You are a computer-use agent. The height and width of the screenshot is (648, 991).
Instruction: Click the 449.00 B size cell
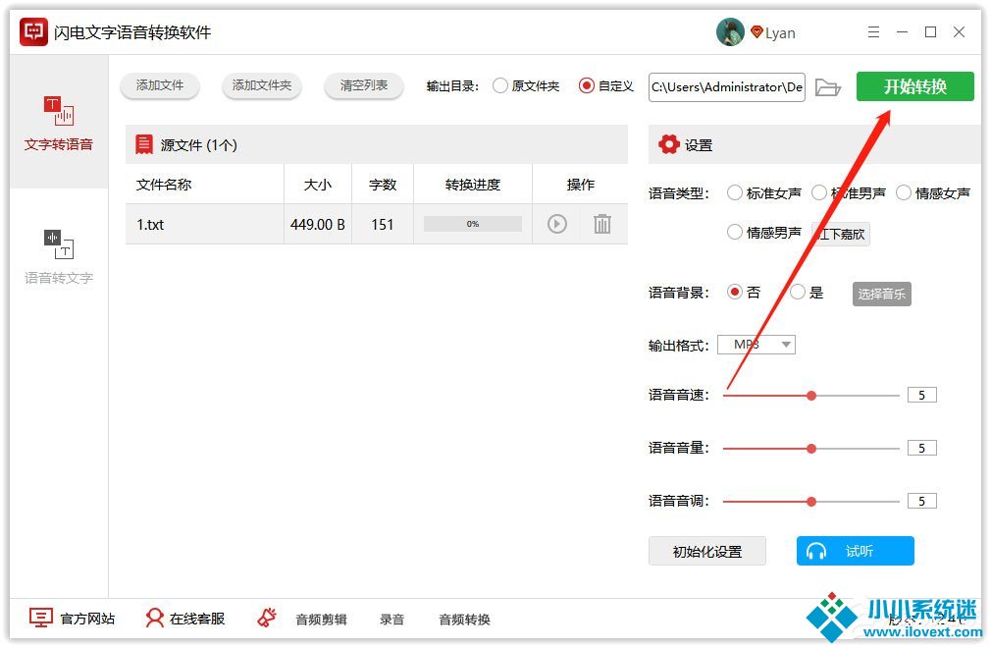coord(318,225)
